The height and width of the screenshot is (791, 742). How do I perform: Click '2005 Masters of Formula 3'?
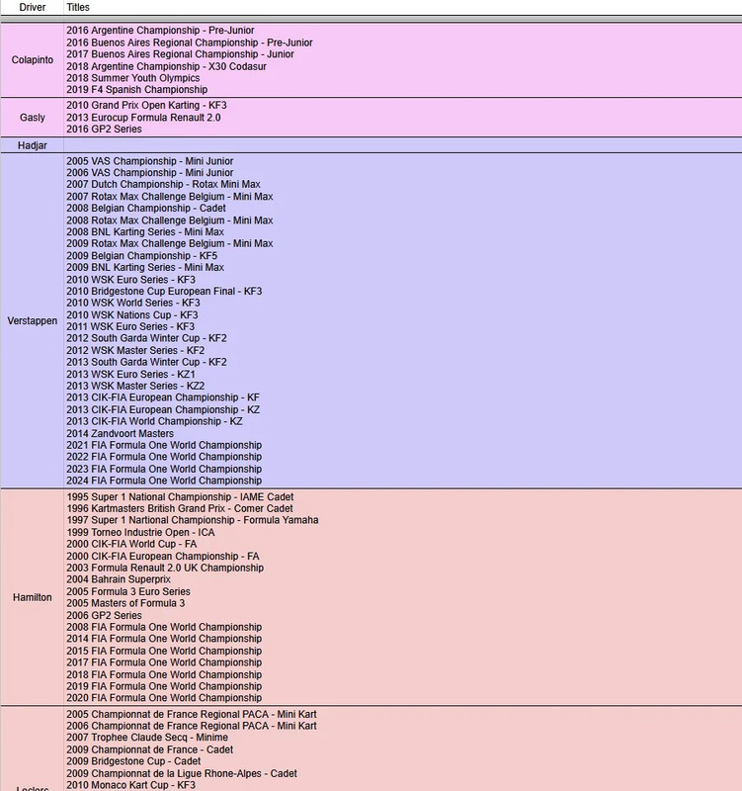(x=125, y=602)
